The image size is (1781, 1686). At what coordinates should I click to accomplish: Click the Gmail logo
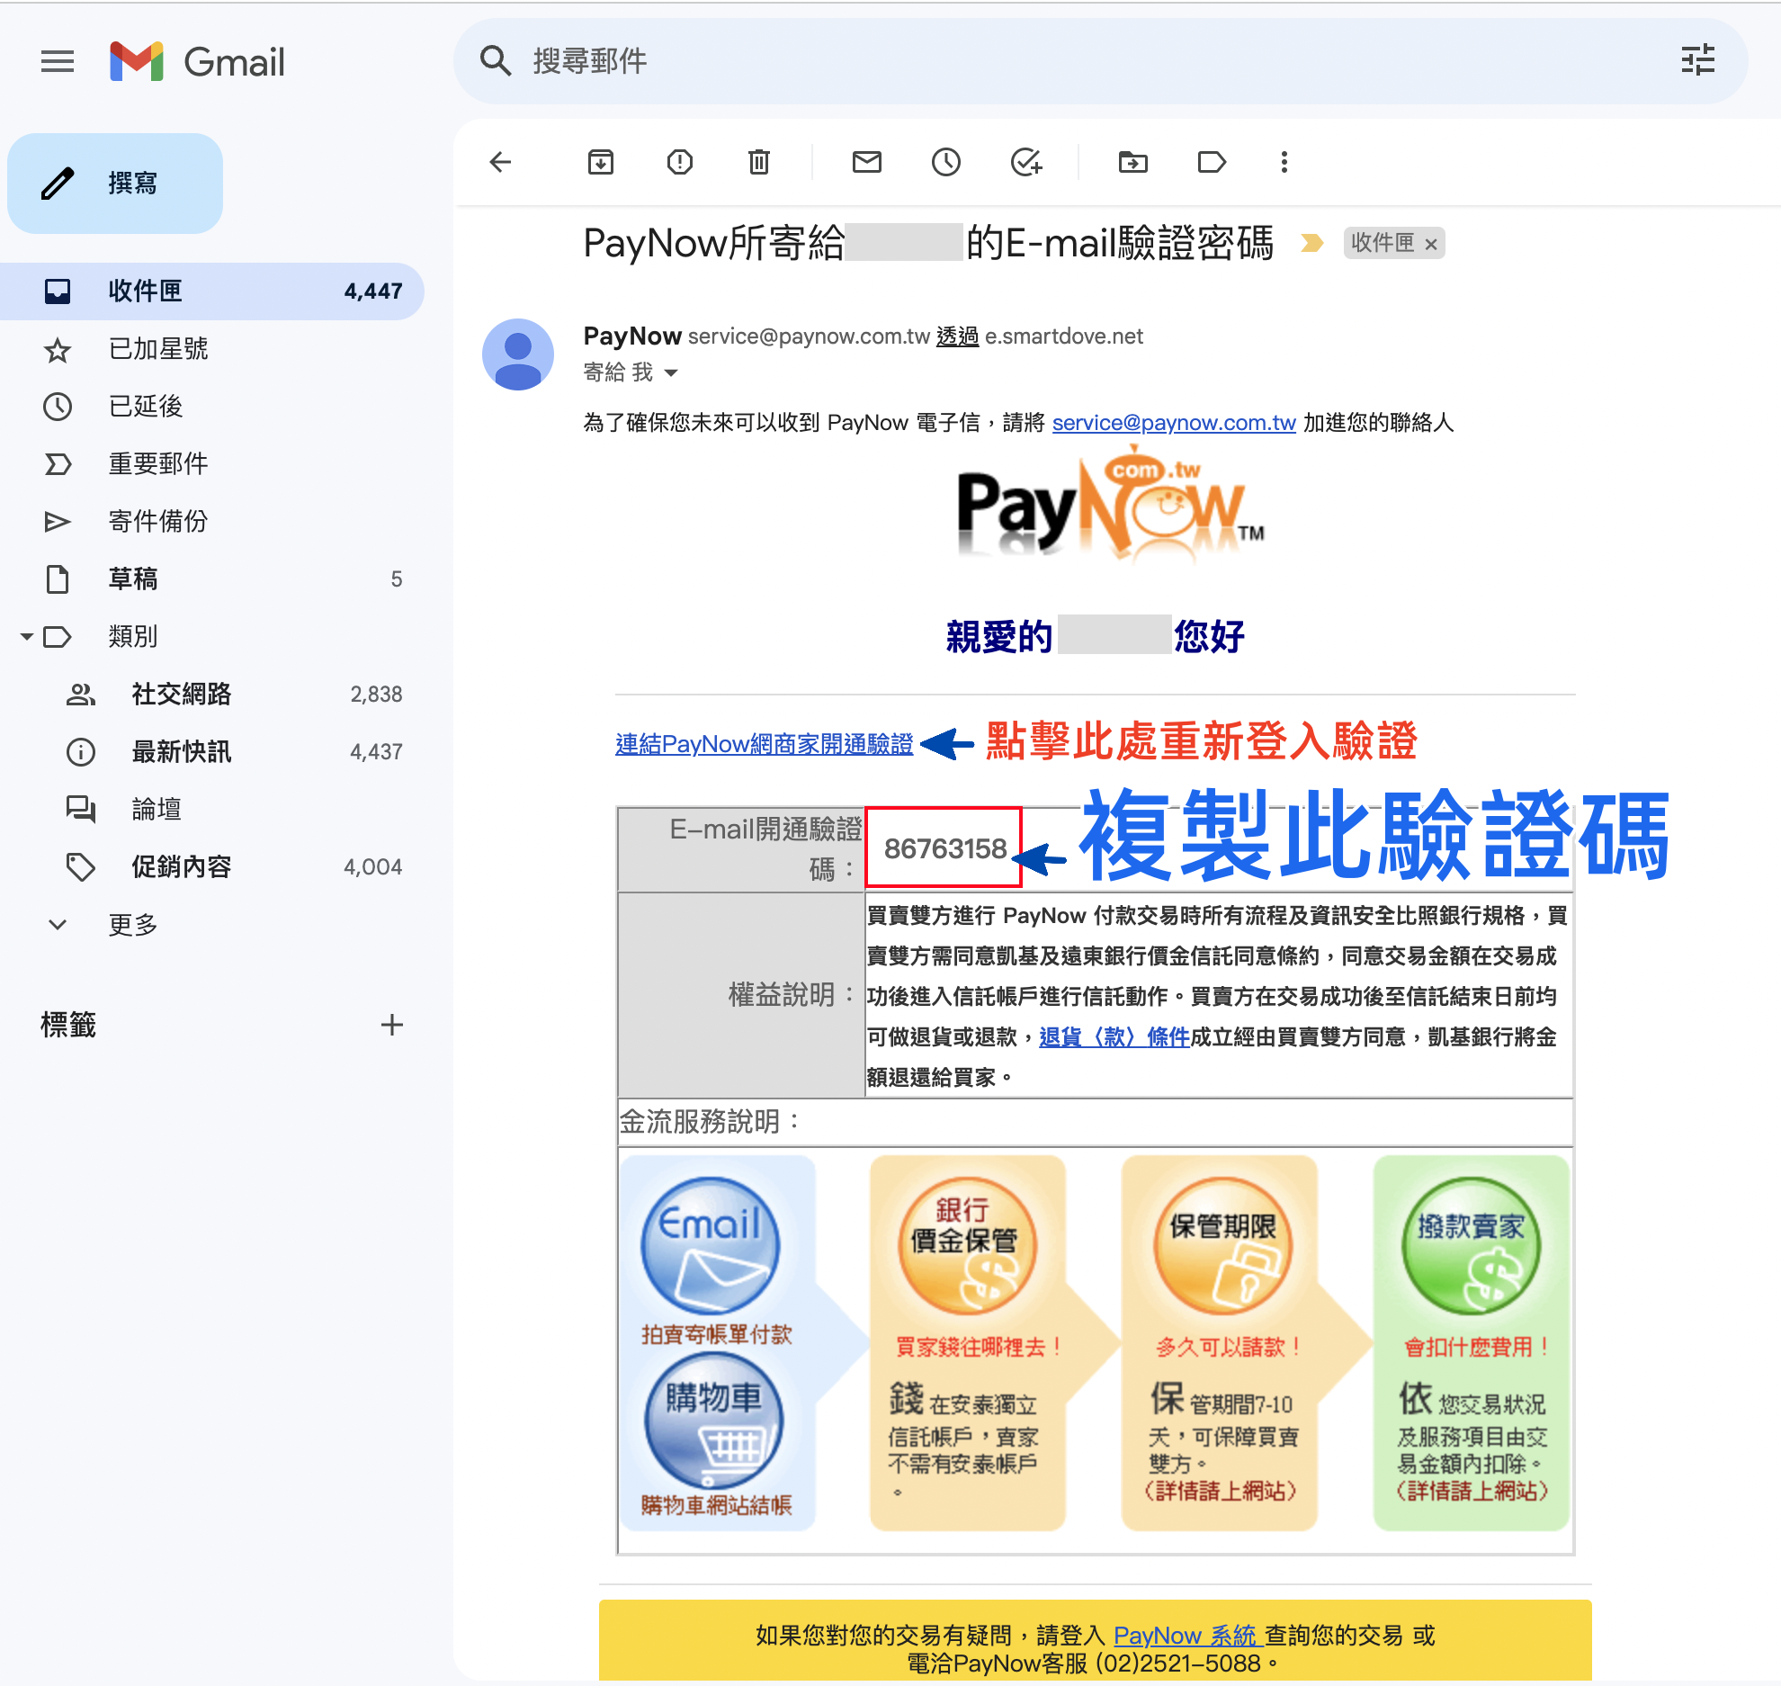(197, 61)
